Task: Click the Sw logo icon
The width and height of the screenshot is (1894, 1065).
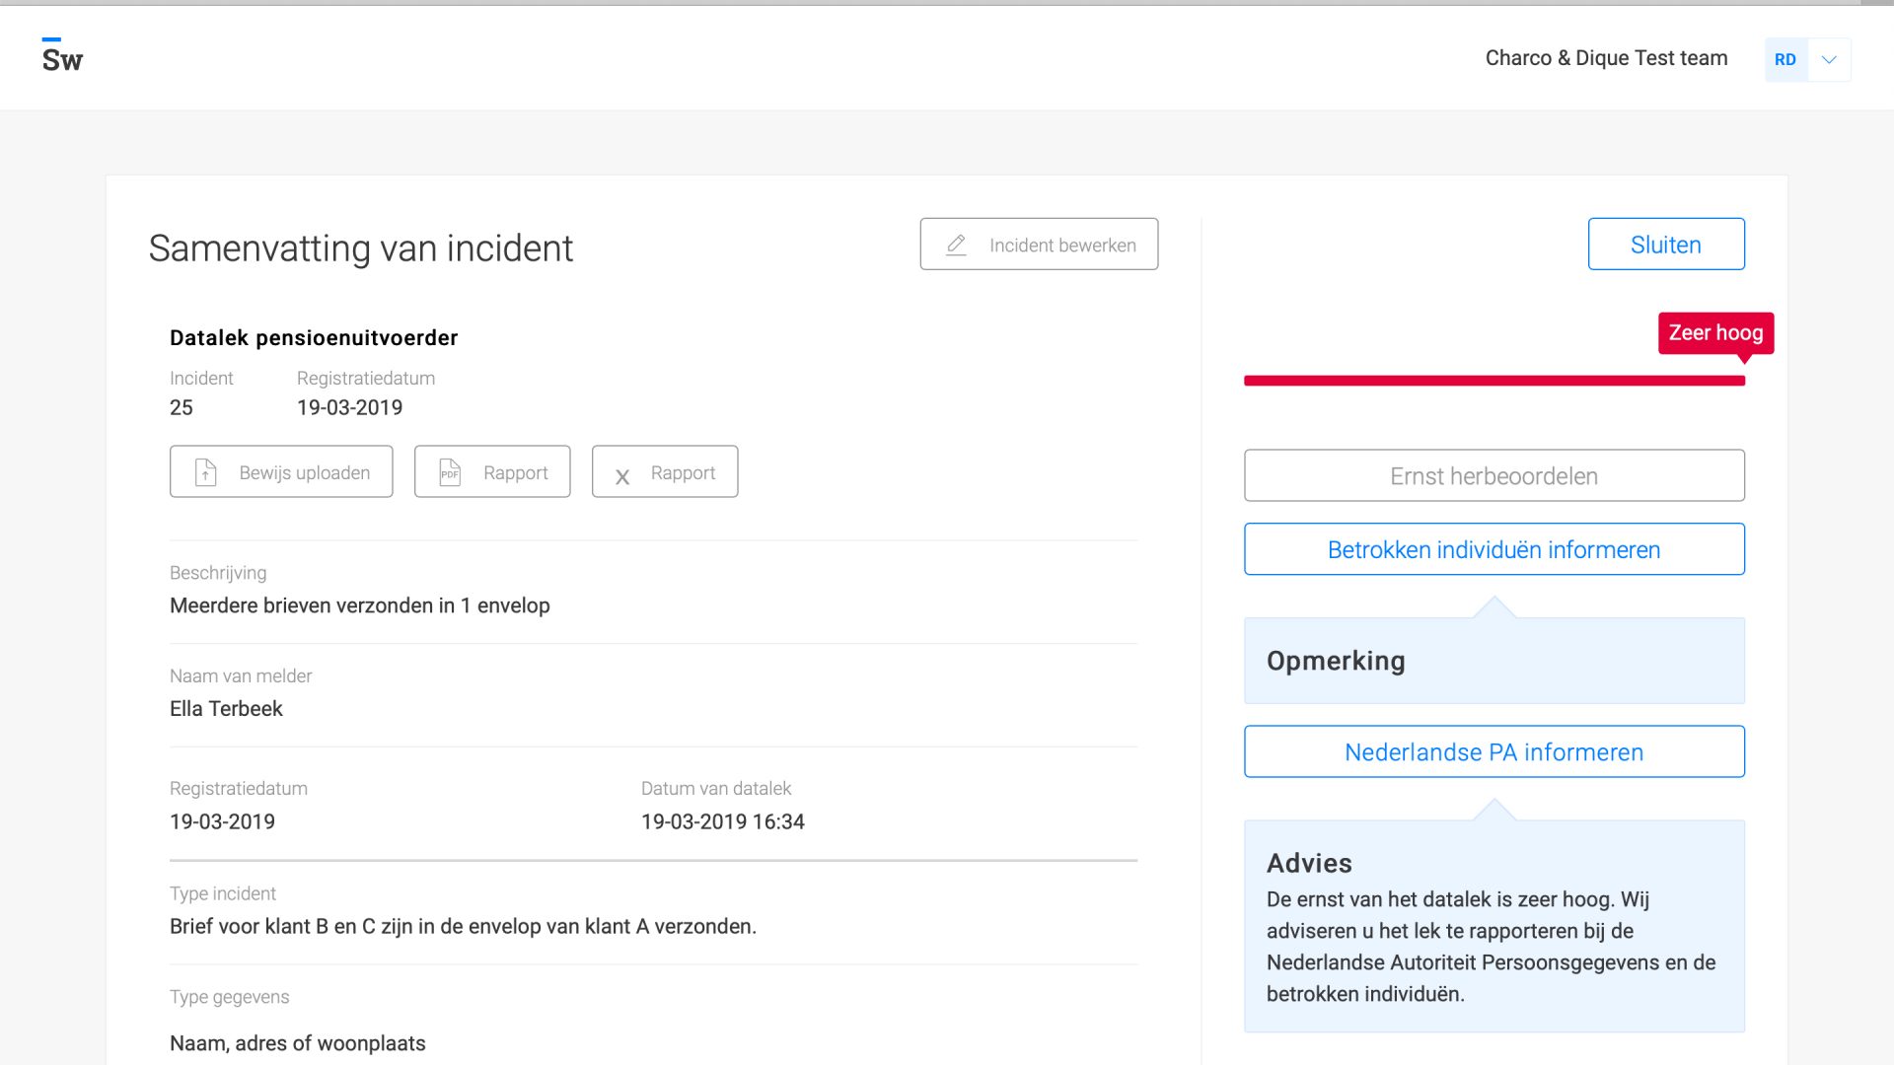Action: [62, 57]
